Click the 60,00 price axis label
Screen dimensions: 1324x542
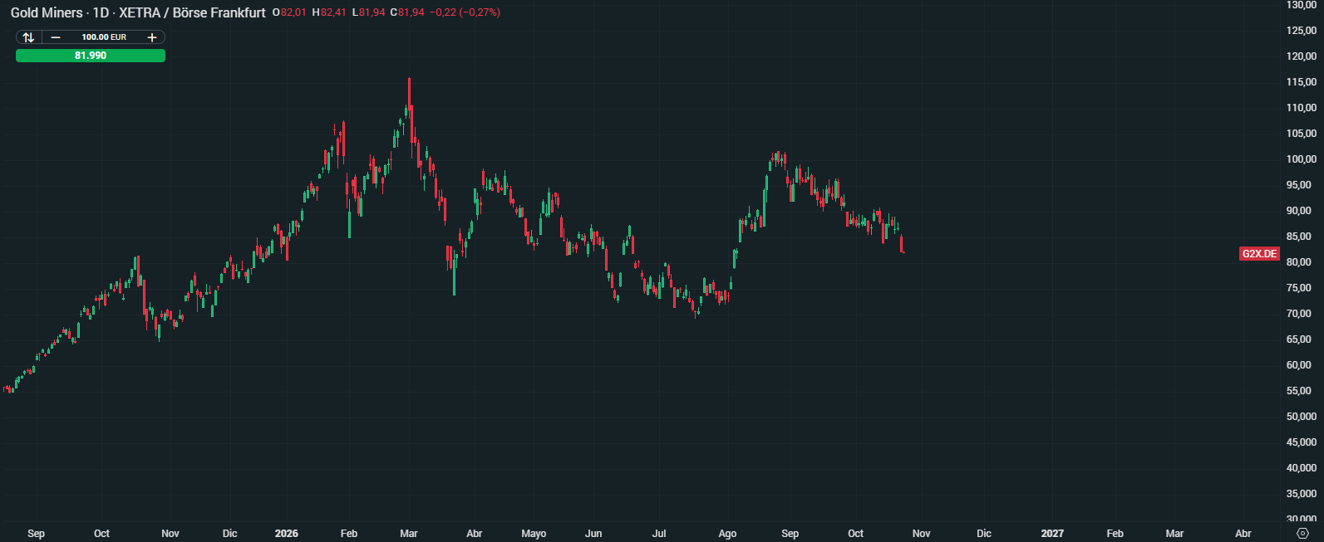coord(1299,365)
